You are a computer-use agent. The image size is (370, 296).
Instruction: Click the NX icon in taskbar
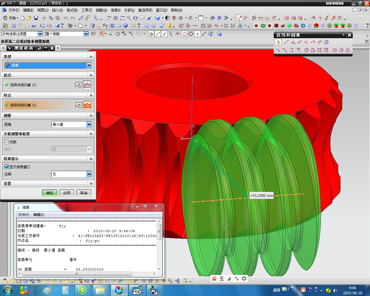click(119, 290)
